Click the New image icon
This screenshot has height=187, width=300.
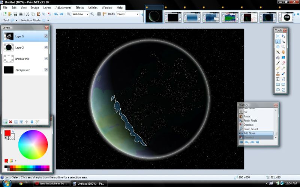(5, 14)
